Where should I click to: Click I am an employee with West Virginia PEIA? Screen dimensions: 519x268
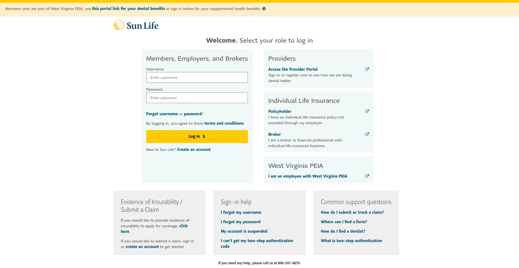click(308, 176)
